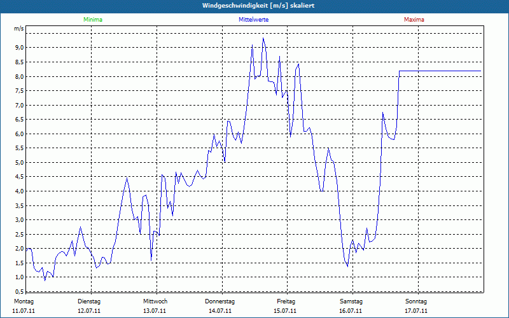Screen dimensions: 509x318
Task: Click the date 17.07.11
Action: [x=416, y=311]
